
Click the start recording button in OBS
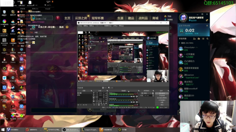click(162, 95)
